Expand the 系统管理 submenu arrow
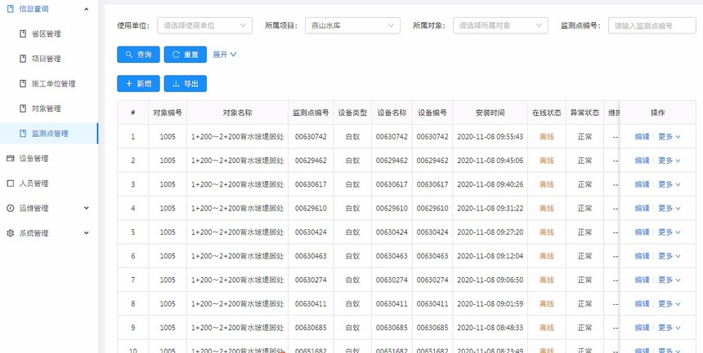Viewport: 703px width, 353px height. pyautogui.click(x=87, y=233)
